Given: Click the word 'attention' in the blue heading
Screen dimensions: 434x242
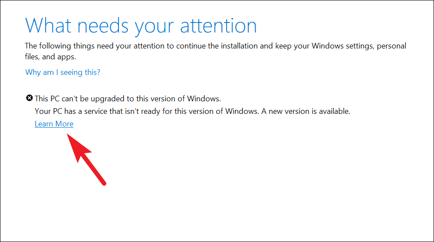Looking at the screenshot, I should pos(218,26).
